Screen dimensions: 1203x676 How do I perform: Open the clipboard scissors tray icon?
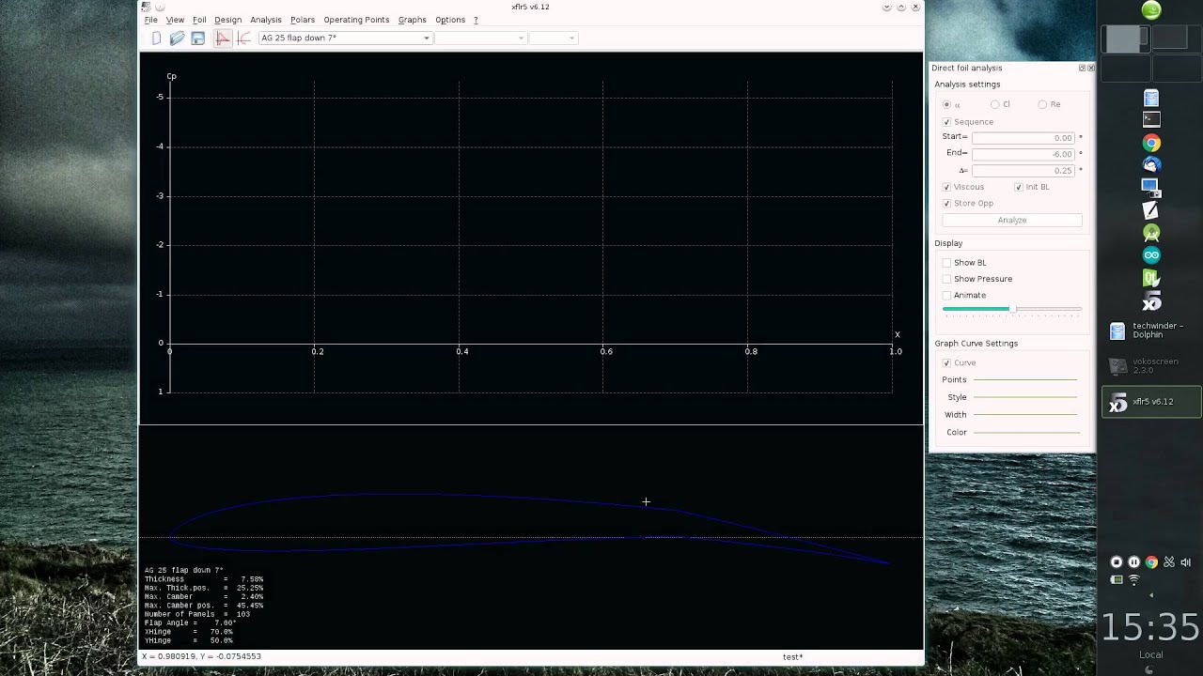[x=1168, y=562]
